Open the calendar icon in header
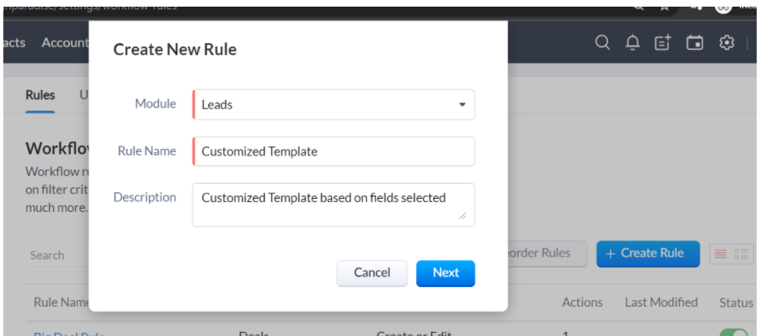Viewport: 760px width, 336px height. tap(694, 43)
